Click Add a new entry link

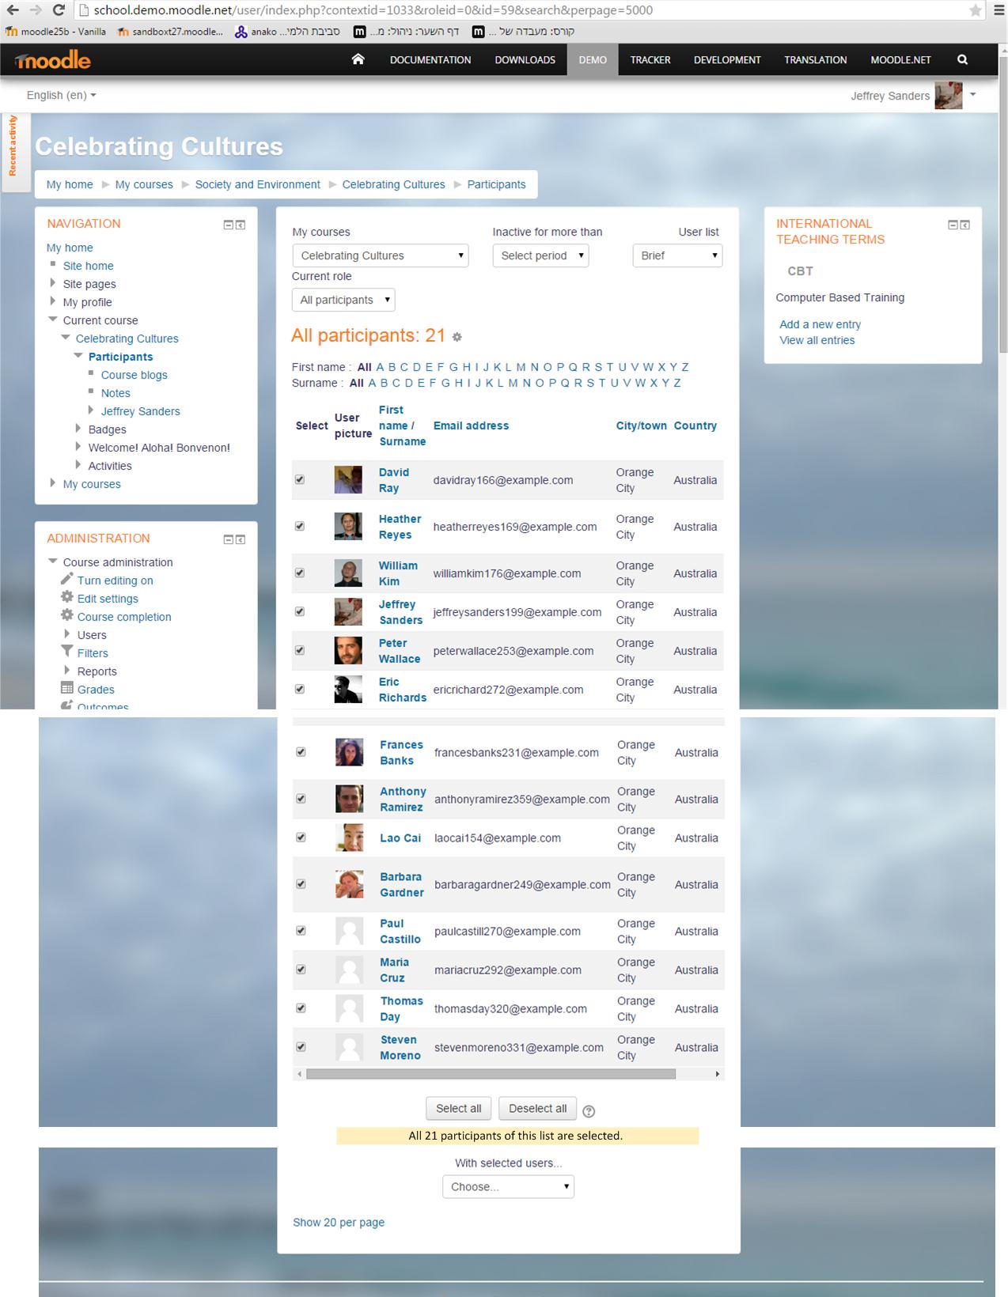[x=820, y=324]
